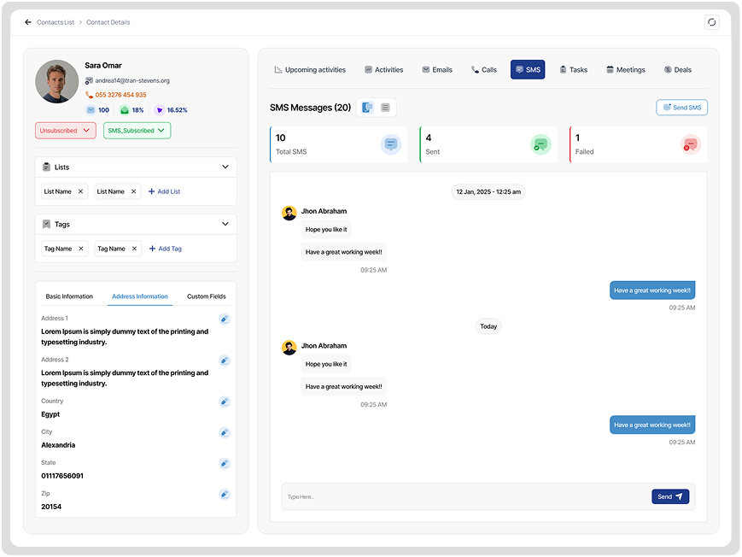Open the SMS_Subscribed status dropdown
The height and width of the screenshot is (557, 742).
[137, 131]
